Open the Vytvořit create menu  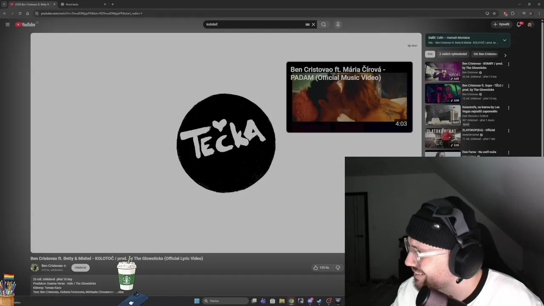(x=501, y=25)
